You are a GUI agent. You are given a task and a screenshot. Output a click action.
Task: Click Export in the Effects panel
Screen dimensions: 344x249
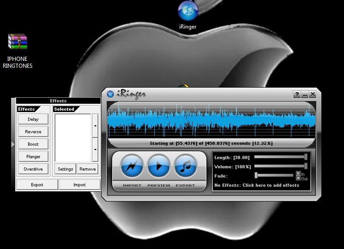click(x=37, y=184)
